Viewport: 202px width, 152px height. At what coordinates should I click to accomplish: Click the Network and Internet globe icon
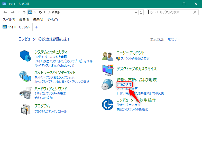(x=25, y=76)
